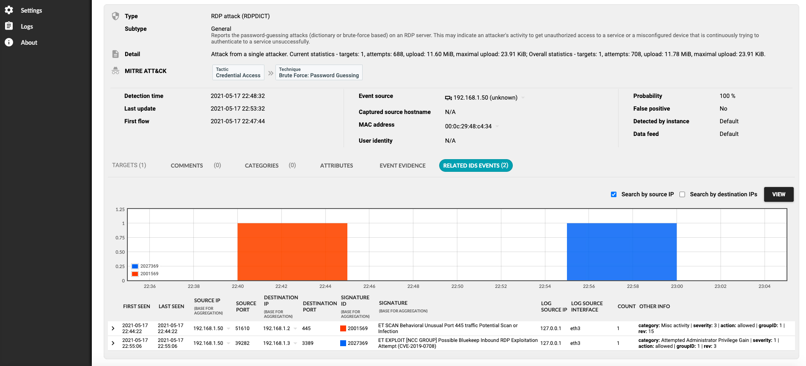The width and height of the screenshot is (806, 366).
Task: Click the orange swatch in signature 2001569 table row
Action: [x=343, y=328]
